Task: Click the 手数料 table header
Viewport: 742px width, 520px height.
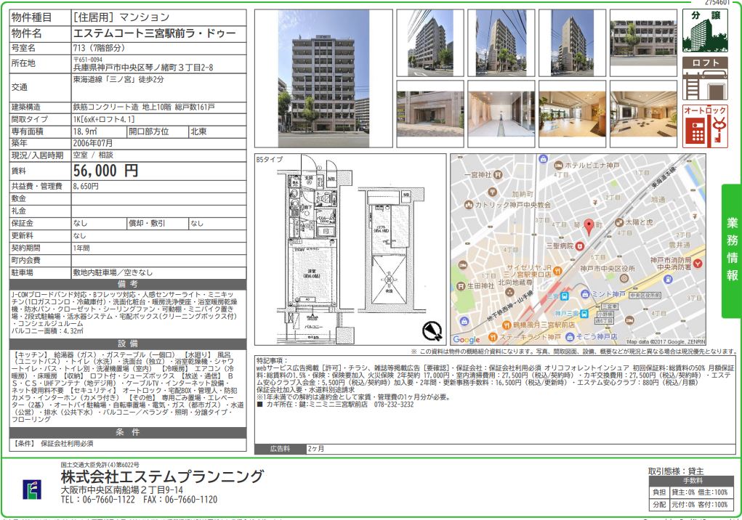Action: point(693,481)
